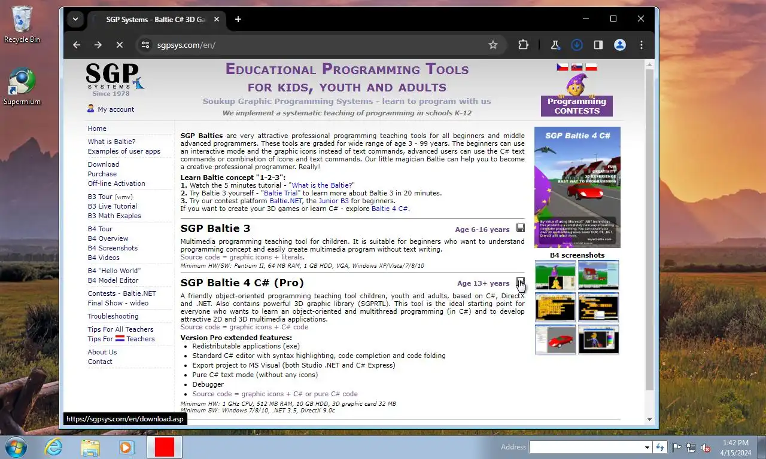Go to the Home menu link
This screenshot has height=459, width=766.
(97, 128)
